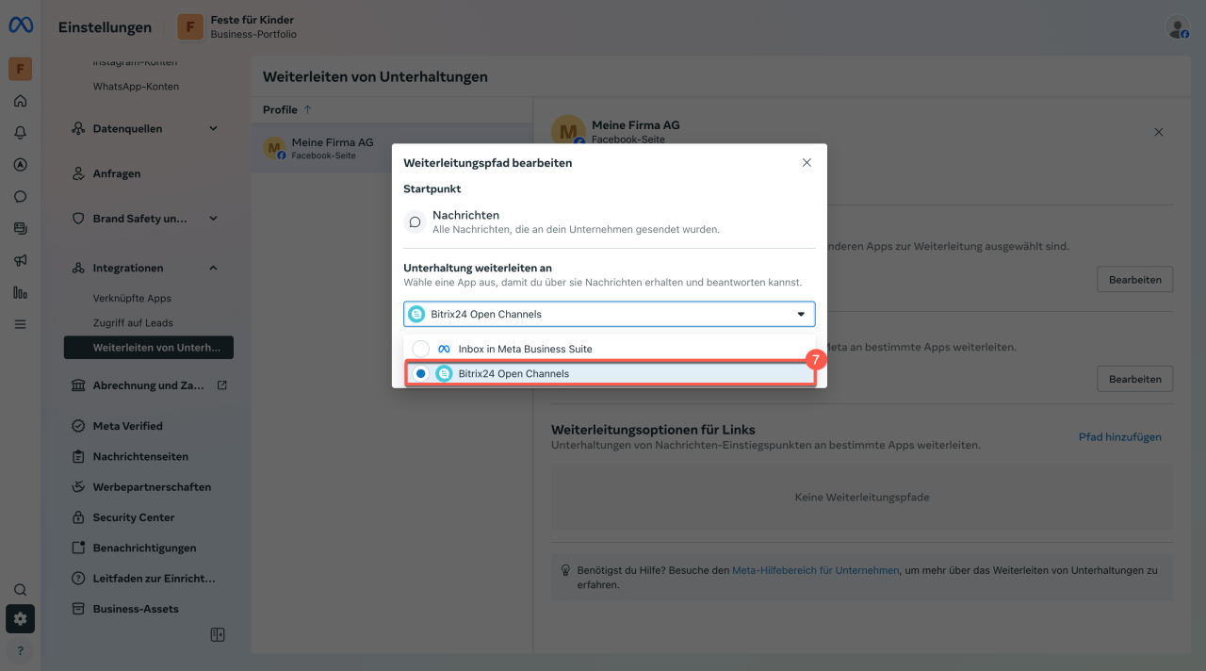The image size is (1206, 671).
Task: Click the lower Bearbeiten button
Action: click(1134, 379)
